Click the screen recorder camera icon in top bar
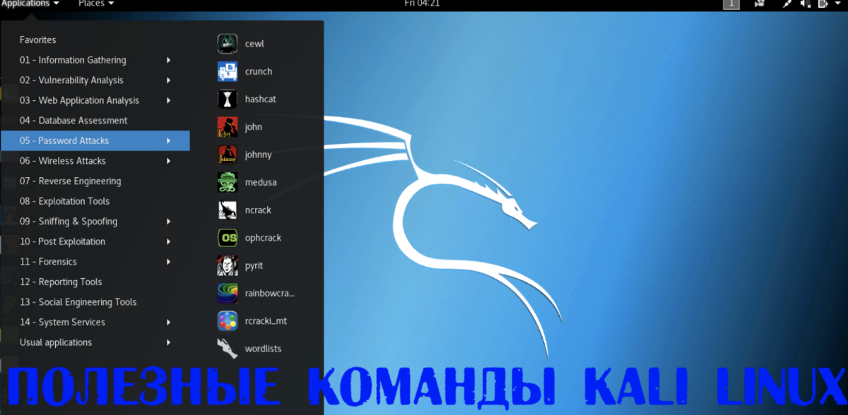 [x=760, y=4]
